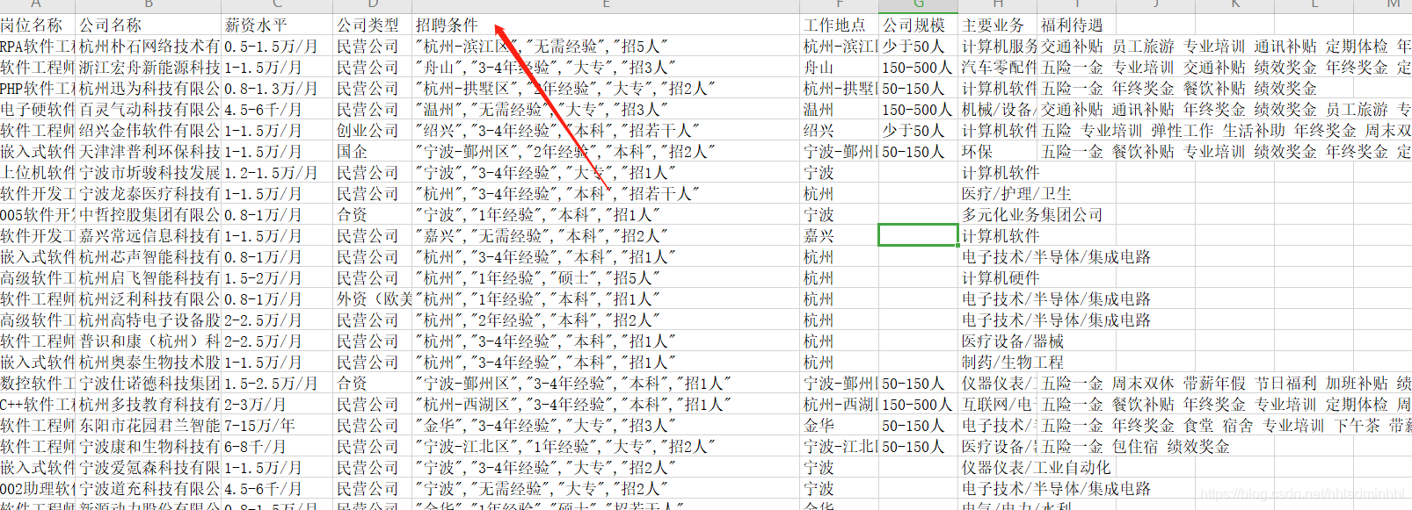Select company cell 杭州多技教育科技
Viewport: 1412px width, 510px height.
pyautogui.click(x=149, y=405)
